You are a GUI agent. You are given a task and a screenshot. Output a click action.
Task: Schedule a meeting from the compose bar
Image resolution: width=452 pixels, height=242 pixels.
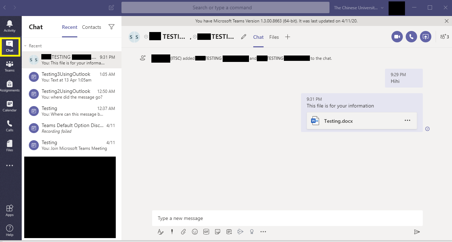229,232
